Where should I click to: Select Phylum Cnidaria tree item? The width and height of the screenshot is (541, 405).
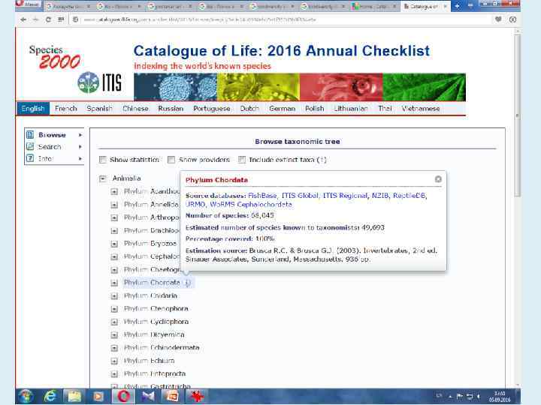pos(150,295)
